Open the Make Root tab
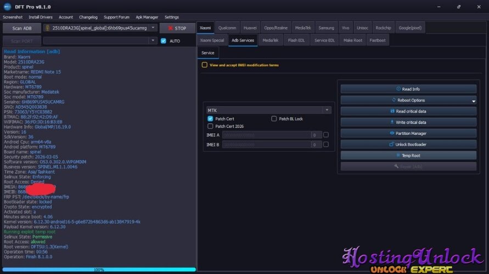489x274 pixels. pyautogui.click(x=353, y=40)
